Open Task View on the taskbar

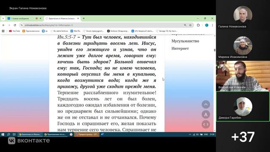tap(14, 134)
